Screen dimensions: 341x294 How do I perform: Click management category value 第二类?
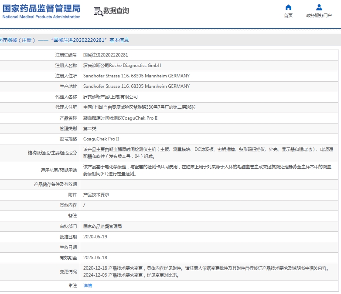(x=89, y=128)
